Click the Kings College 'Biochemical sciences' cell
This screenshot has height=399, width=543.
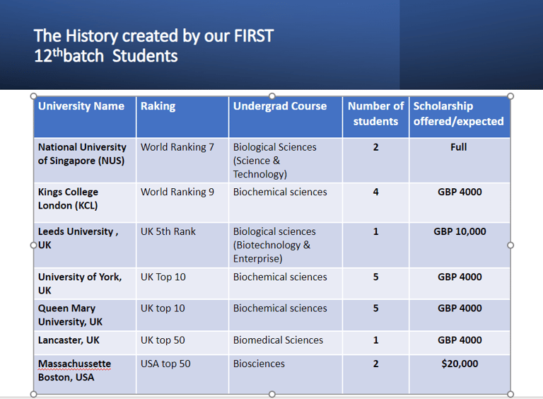(x=286, y=202)
